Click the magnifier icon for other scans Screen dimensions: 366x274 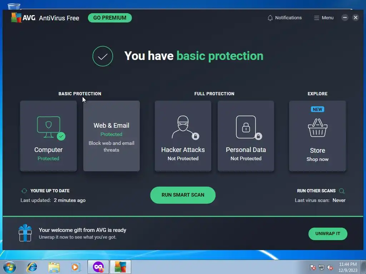[x=342, y=191]
